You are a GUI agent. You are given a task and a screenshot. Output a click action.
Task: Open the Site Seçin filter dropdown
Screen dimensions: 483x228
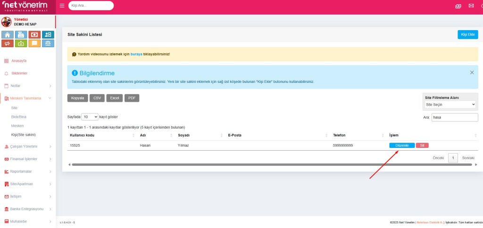pos(450,105)
